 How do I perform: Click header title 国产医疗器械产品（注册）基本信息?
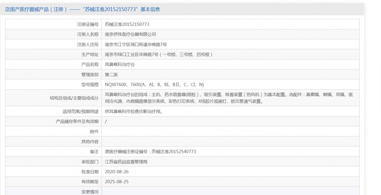(85, 9)
